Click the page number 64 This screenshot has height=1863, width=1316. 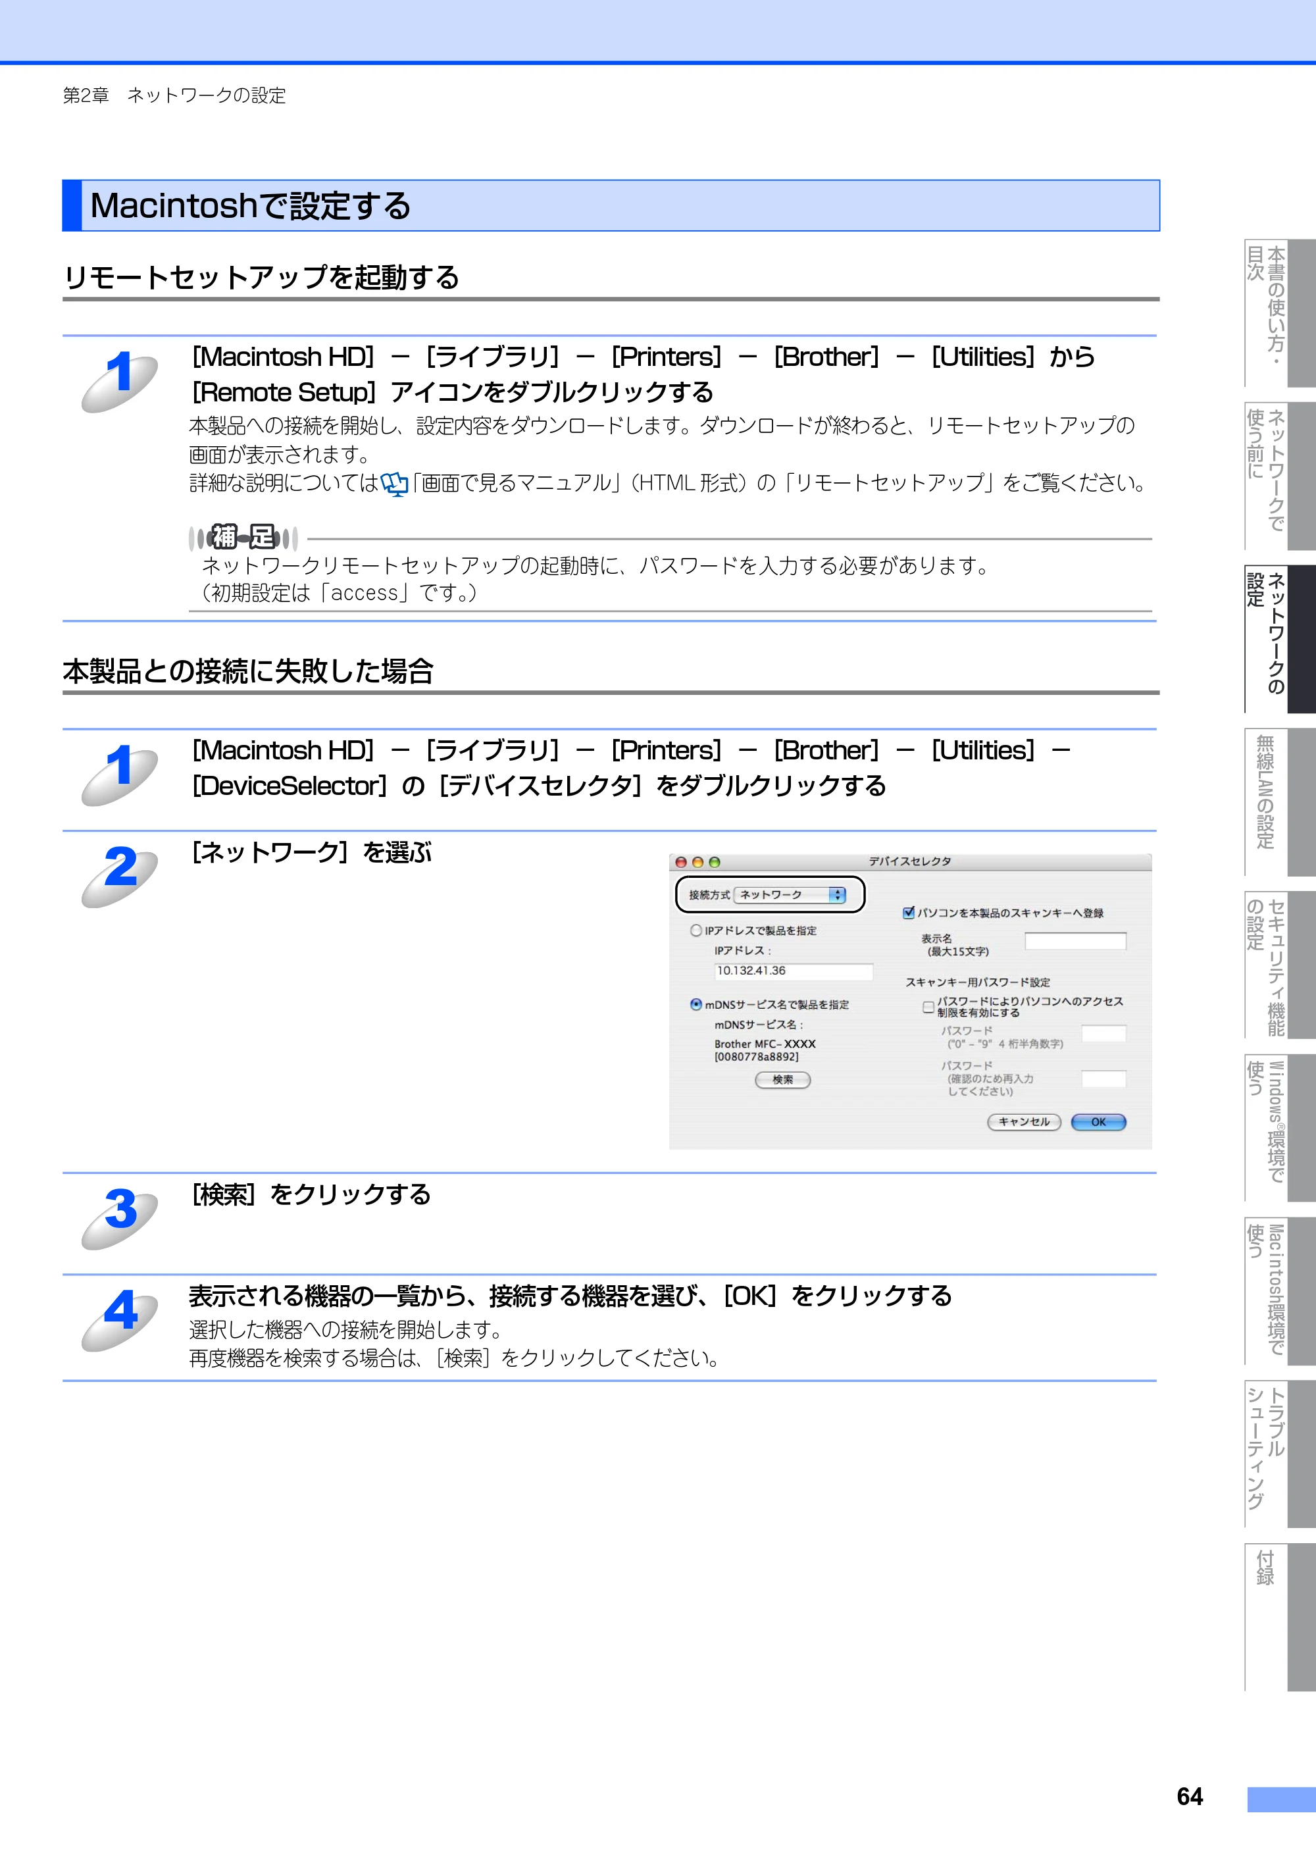(x=1190, y=1797)
